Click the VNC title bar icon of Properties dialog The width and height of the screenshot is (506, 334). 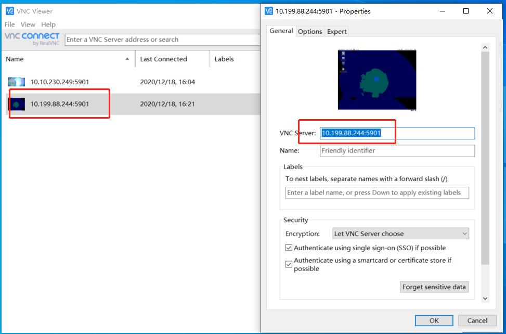point(268,11)
